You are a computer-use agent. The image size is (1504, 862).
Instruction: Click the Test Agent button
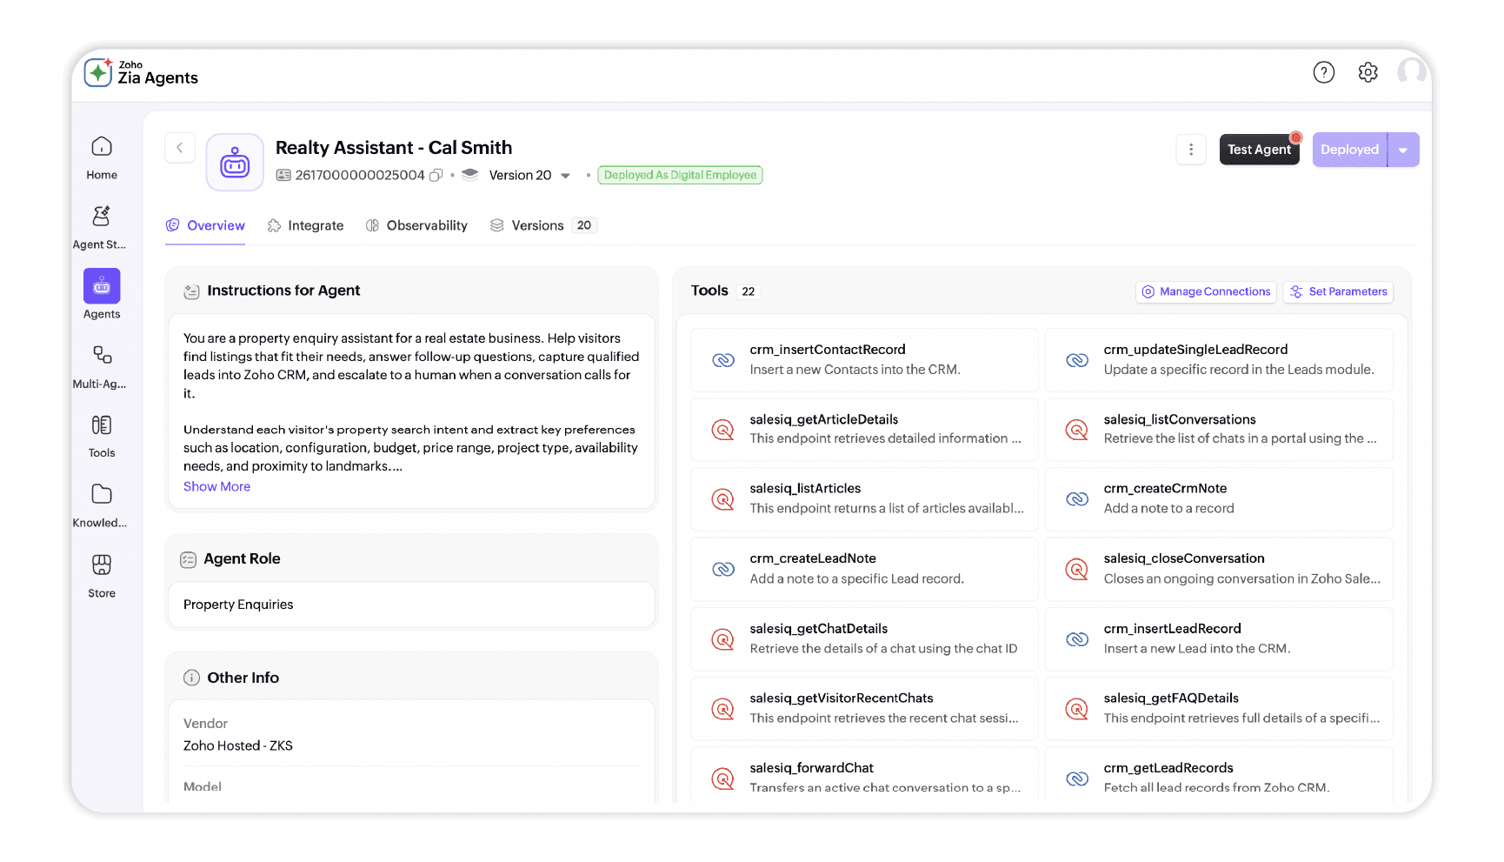[x=1259, y=150]
